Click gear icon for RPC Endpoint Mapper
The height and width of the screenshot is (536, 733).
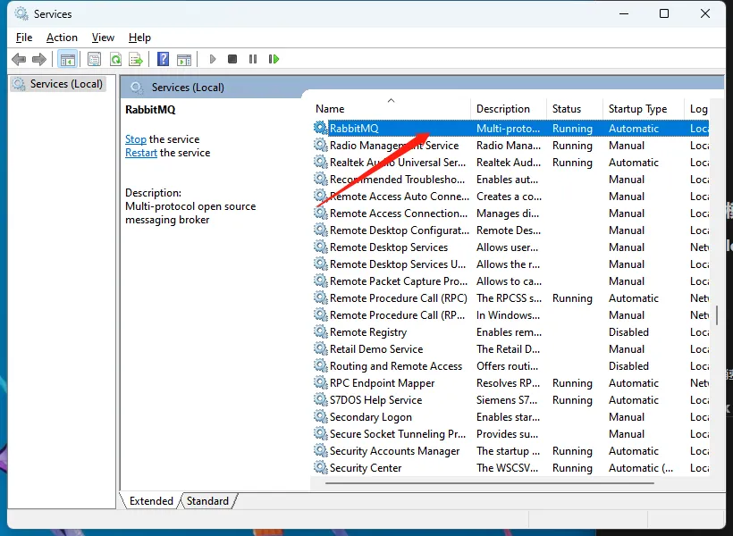pyautogui.click(x=320, y=382)
